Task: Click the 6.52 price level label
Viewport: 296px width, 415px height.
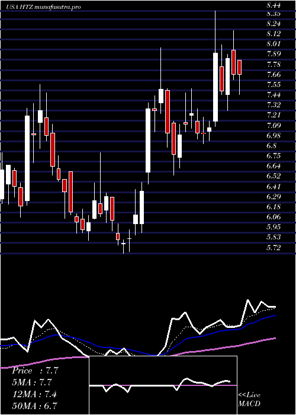Action: pyautogui.click(x=274, y=176)
